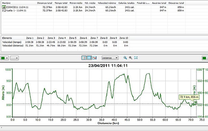208x131 pixels.
Task: Click the Distancia (km) axis label
Action: (108, 123)
